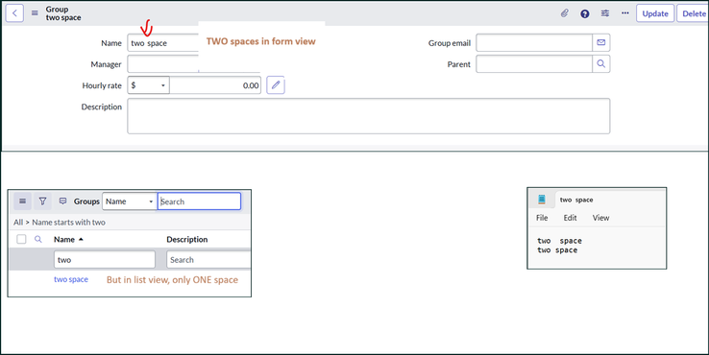Click the Hourly rate amount field
Image resolution: width=709 pixels, height=355 pixels.
215,85
